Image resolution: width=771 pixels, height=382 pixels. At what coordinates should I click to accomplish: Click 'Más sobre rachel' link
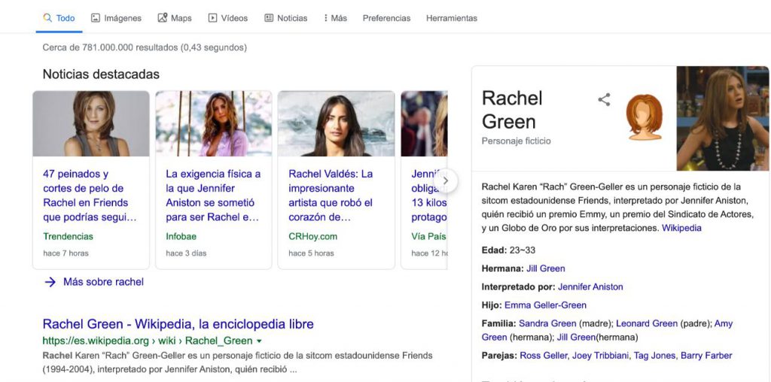tap(103, 282)
